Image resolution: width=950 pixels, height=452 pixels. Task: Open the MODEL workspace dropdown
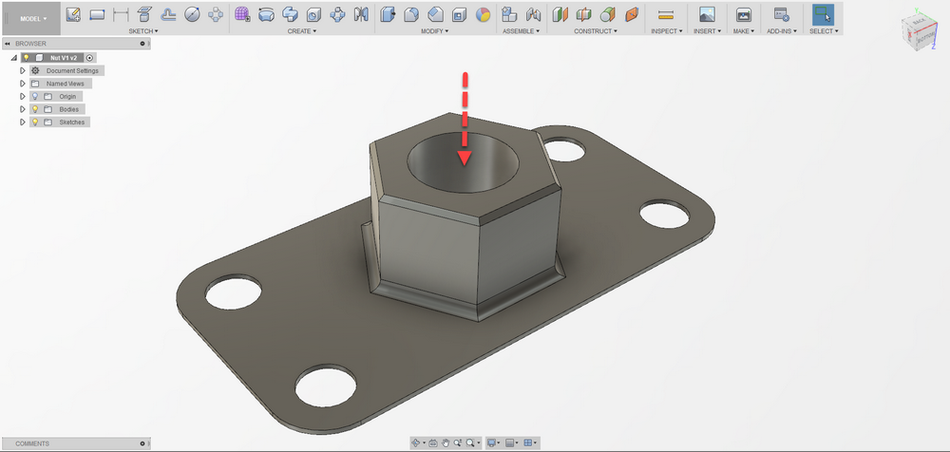32,18
